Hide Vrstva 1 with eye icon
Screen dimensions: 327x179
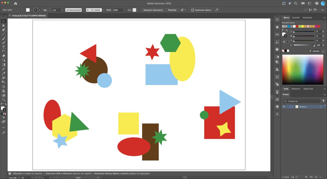284,107
